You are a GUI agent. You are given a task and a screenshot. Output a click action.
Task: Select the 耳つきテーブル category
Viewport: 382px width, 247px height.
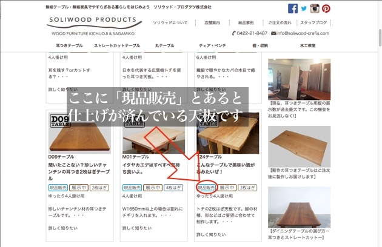tap(69, 45)
